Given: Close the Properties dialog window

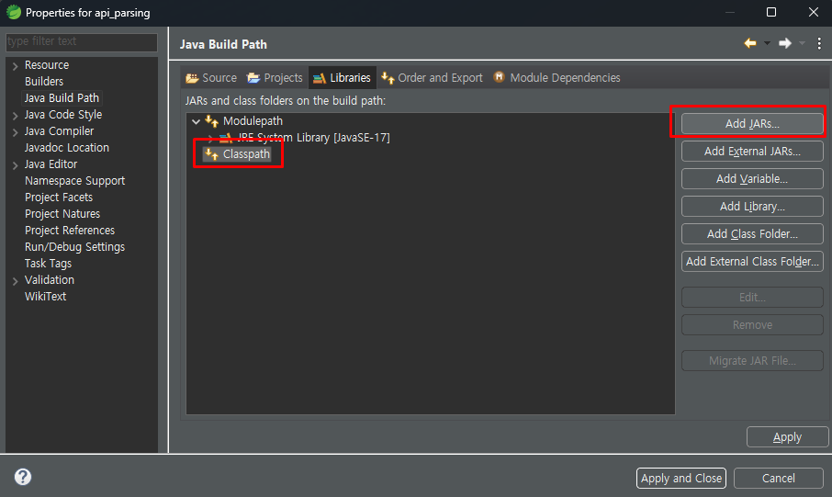Looking at the screenshot, I should [x=814, y=12].
